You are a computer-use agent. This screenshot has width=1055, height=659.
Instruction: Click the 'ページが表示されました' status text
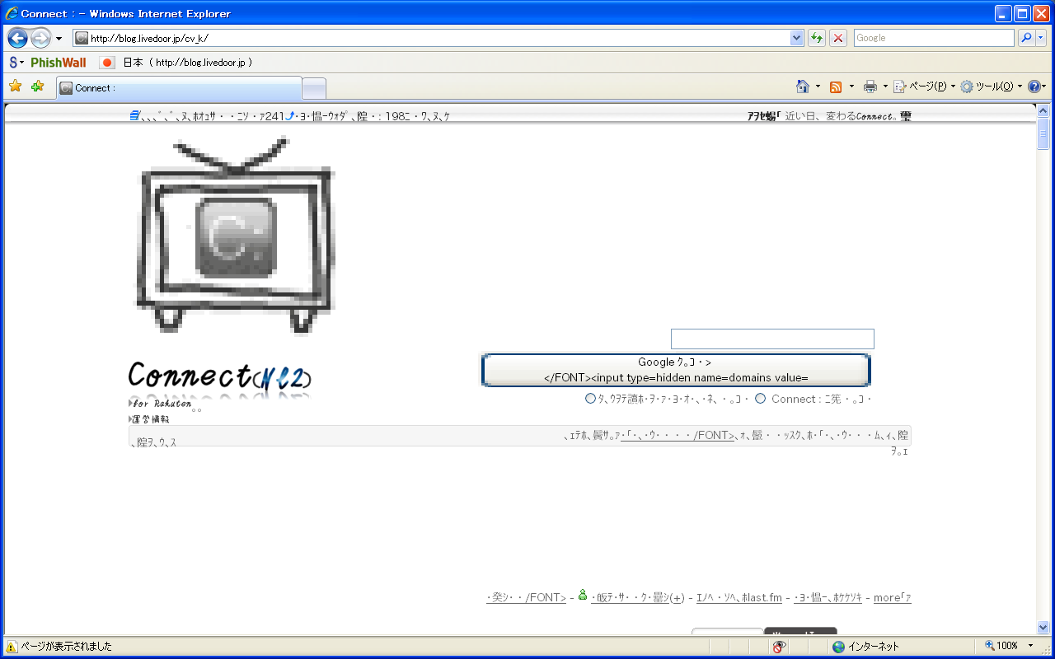coord(66,647)
